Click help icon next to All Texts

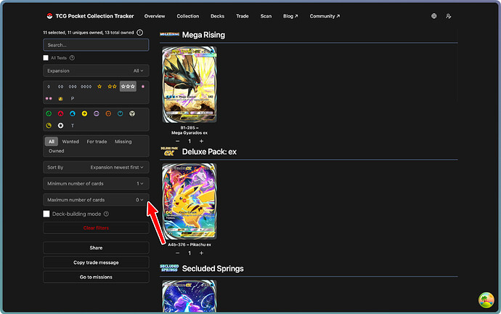(72, 58)
